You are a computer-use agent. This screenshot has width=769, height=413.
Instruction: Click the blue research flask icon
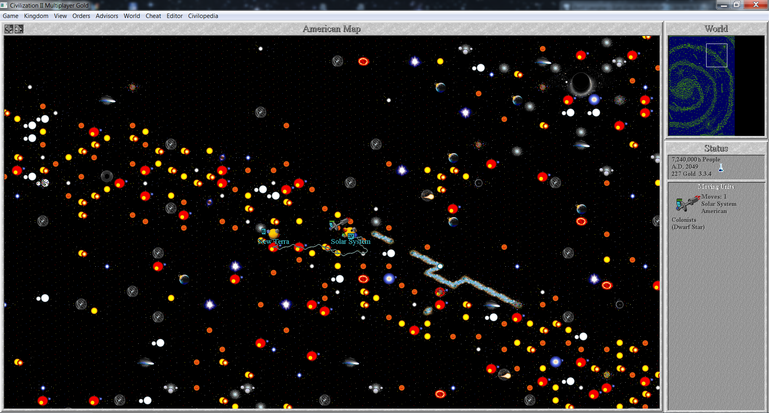coord(721,168)
